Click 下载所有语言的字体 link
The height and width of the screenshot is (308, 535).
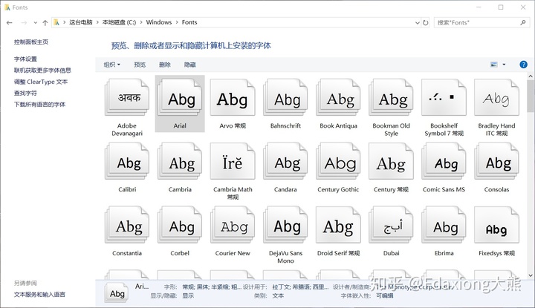[x=39, y=104]
